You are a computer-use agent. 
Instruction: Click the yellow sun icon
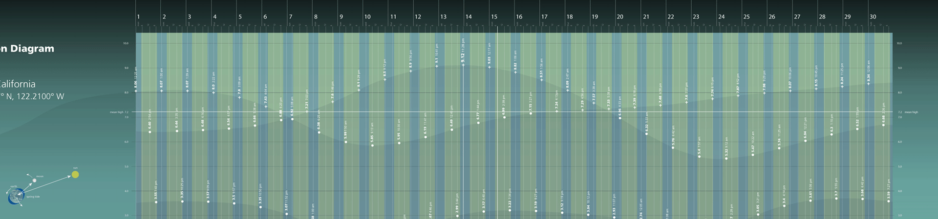pyautogui.click(x=75, y=174)
